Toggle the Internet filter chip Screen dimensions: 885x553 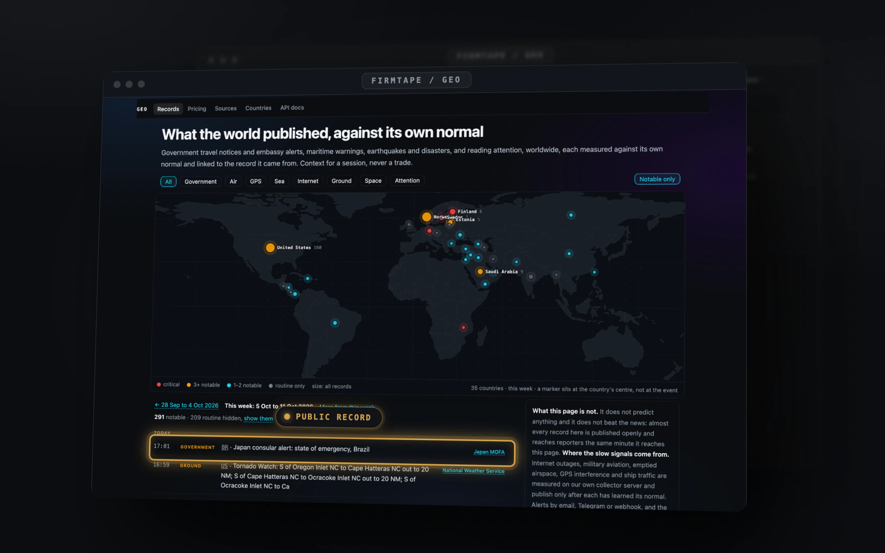tap(308, 181)
